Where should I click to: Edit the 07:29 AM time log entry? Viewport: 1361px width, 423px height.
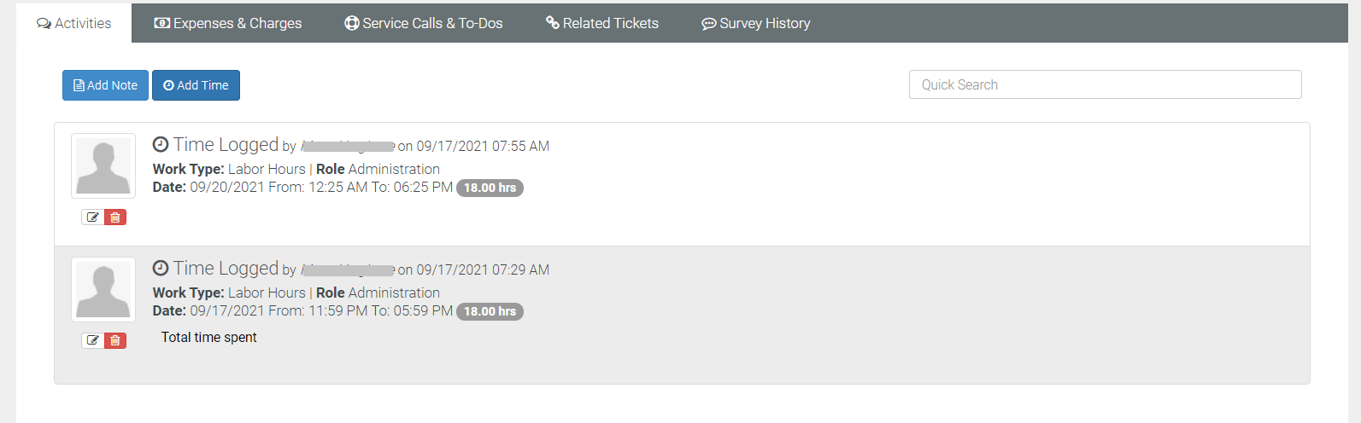click(93, 341)
